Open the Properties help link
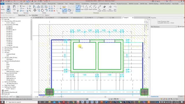Screen dimensions: 185x104 click(155, 96)
